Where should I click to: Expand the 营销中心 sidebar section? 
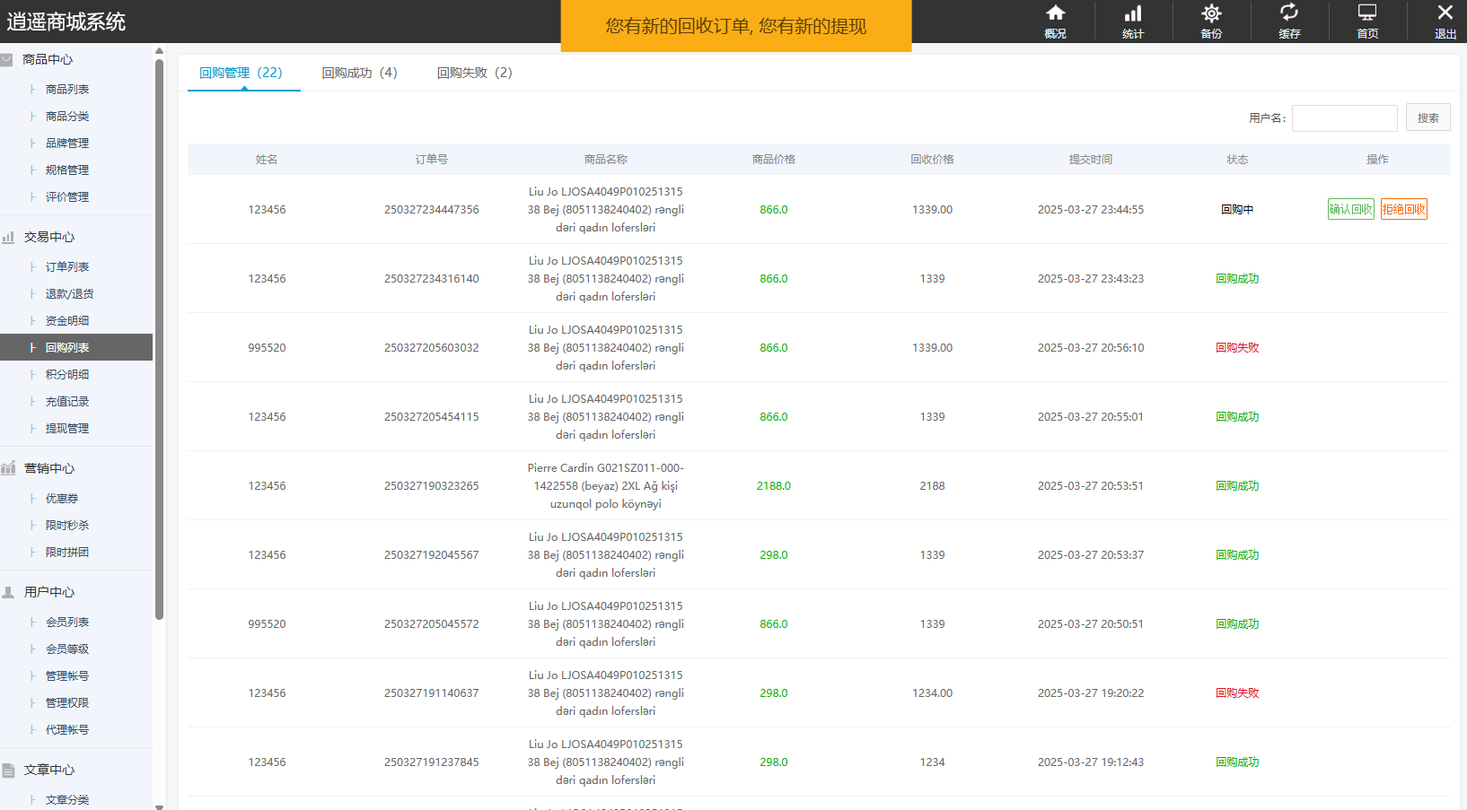pos(49,468)
